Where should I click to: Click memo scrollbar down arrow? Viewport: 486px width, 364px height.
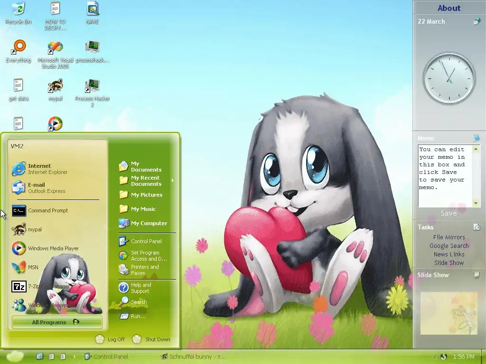[476, 203]
